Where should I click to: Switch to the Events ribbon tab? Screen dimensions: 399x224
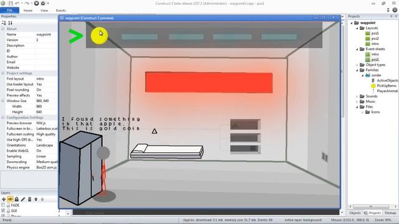point(60,11)
